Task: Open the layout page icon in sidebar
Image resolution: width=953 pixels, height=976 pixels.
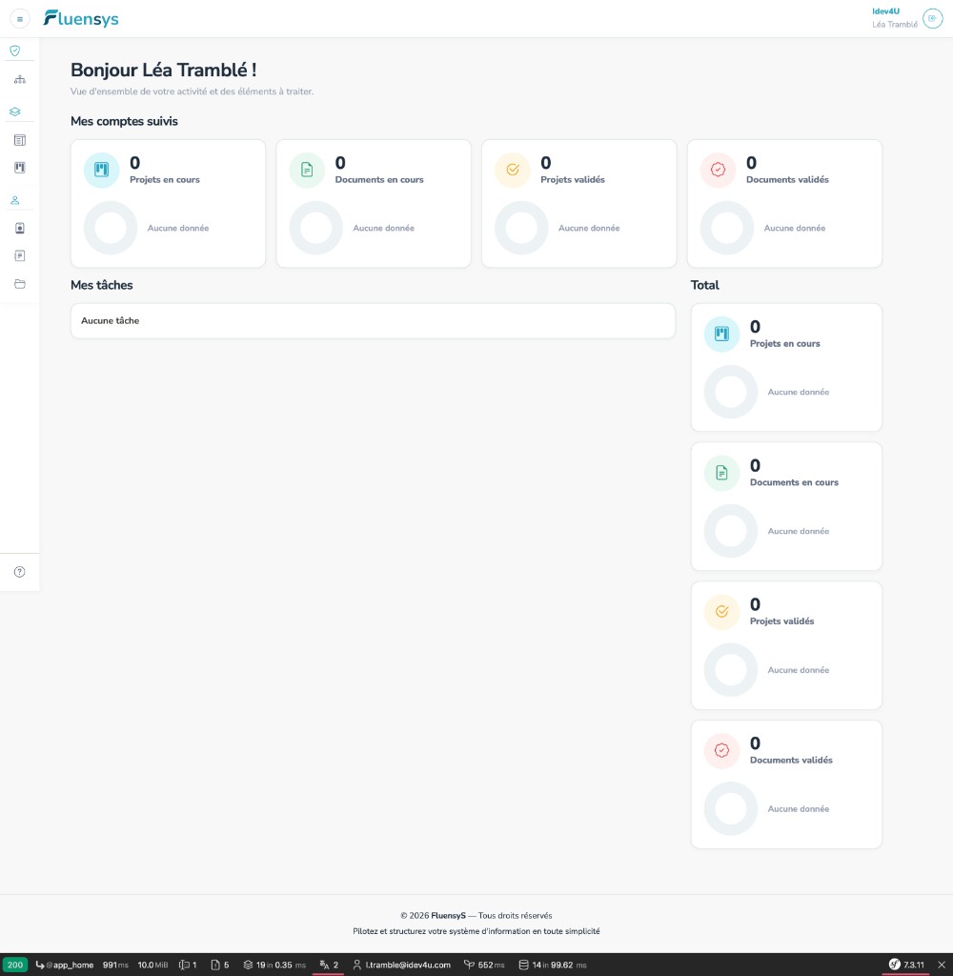Action: 20,140
